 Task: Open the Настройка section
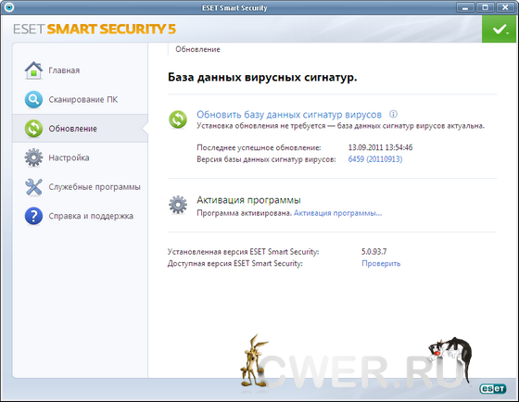tap(80, 157)
